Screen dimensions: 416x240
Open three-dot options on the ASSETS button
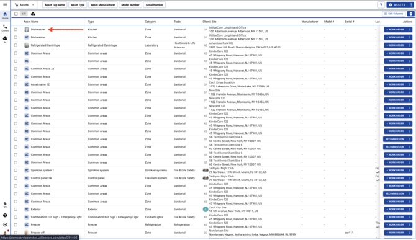click(x=411, y=5)
